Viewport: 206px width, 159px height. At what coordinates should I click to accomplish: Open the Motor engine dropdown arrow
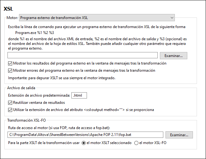pyautogui.click(x=172, y=18)
